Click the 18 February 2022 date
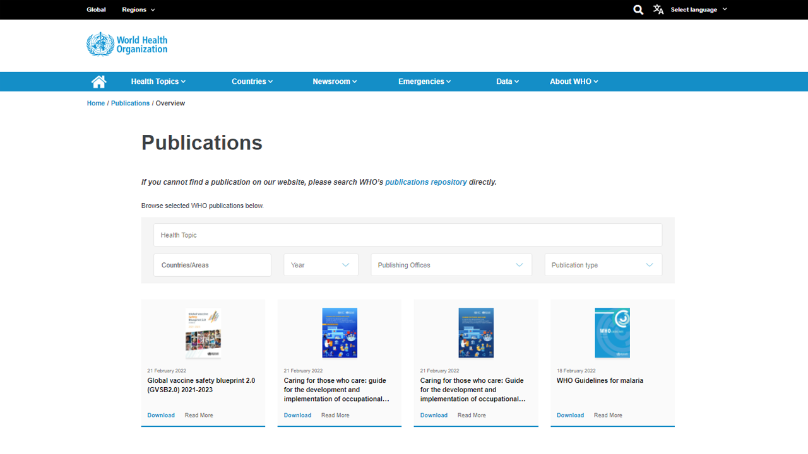Screen dimensions: 808x454 (x=576, y=371)
